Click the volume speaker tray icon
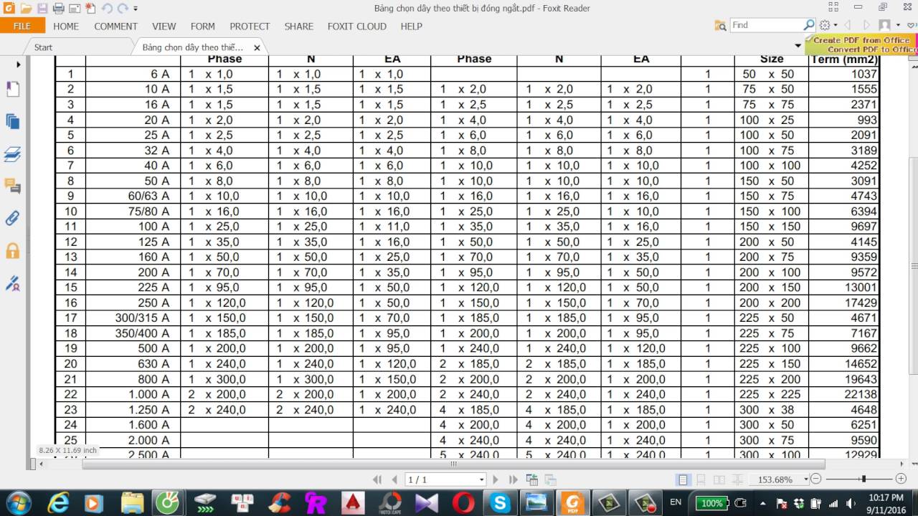This screenshot has width=918, height=516. 850,502
